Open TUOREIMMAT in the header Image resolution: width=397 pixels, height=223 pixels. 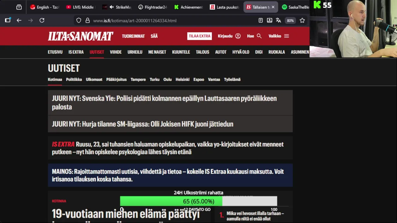[x=133, y=36]
